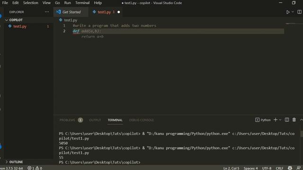
Task: Click Ln 2, Col 5 cursor position
Action: 231,168
